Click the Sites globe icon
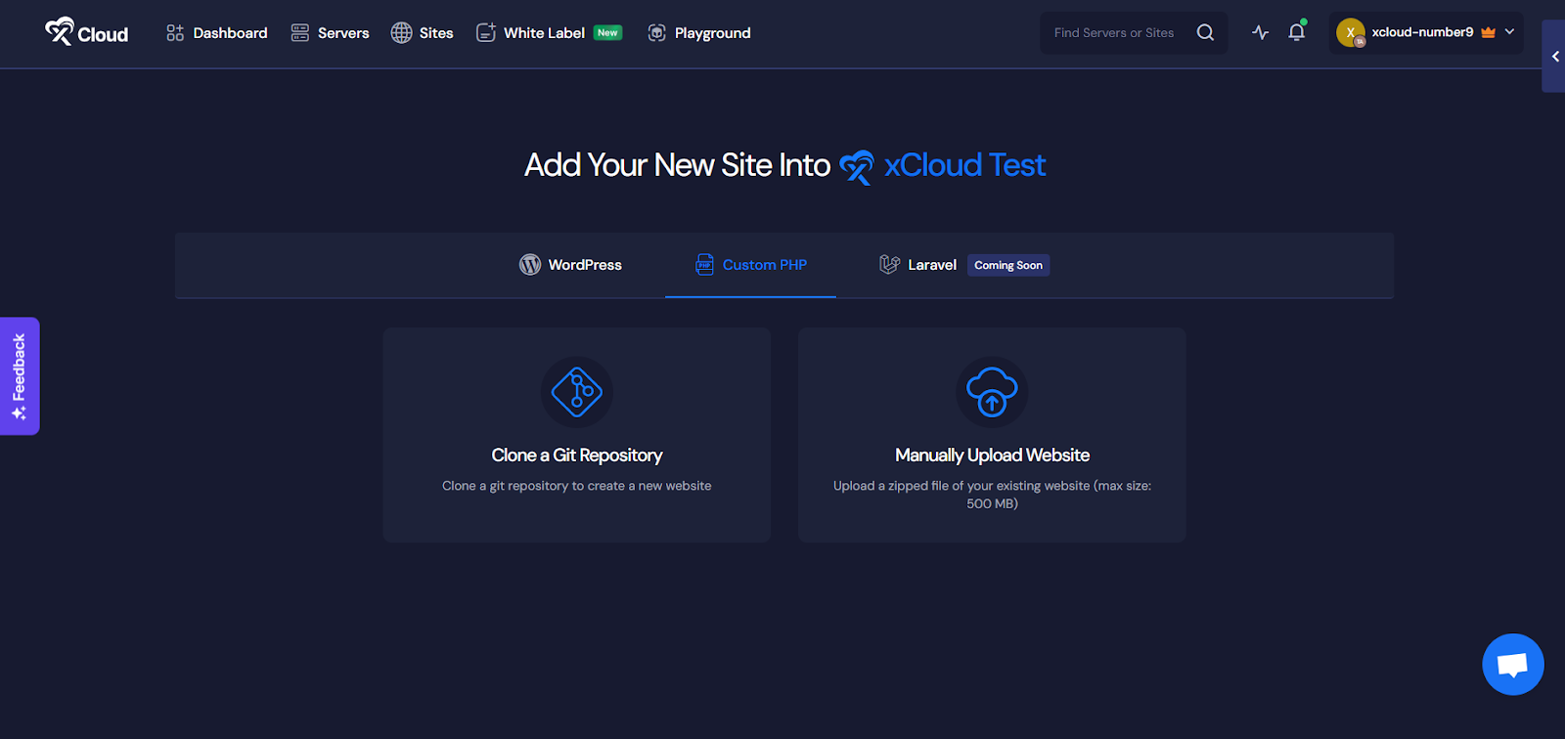 (x=401, y=33)
